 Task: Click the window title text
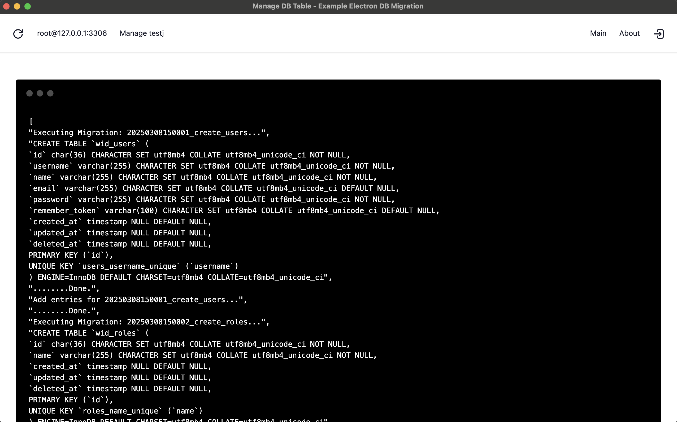(x=338, y=6)
